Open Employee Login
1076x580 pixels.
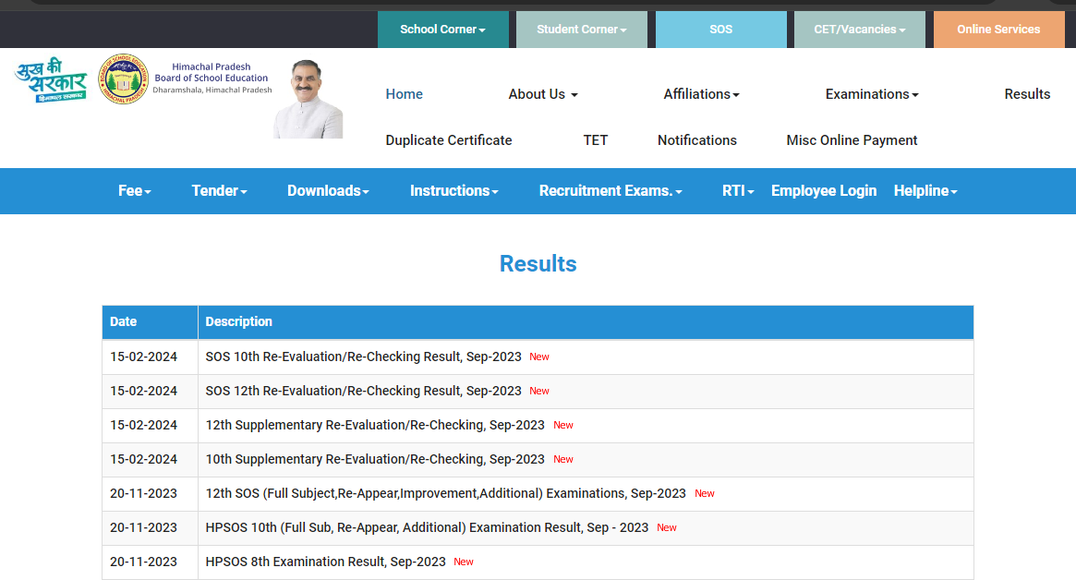(x=824, y=191)
